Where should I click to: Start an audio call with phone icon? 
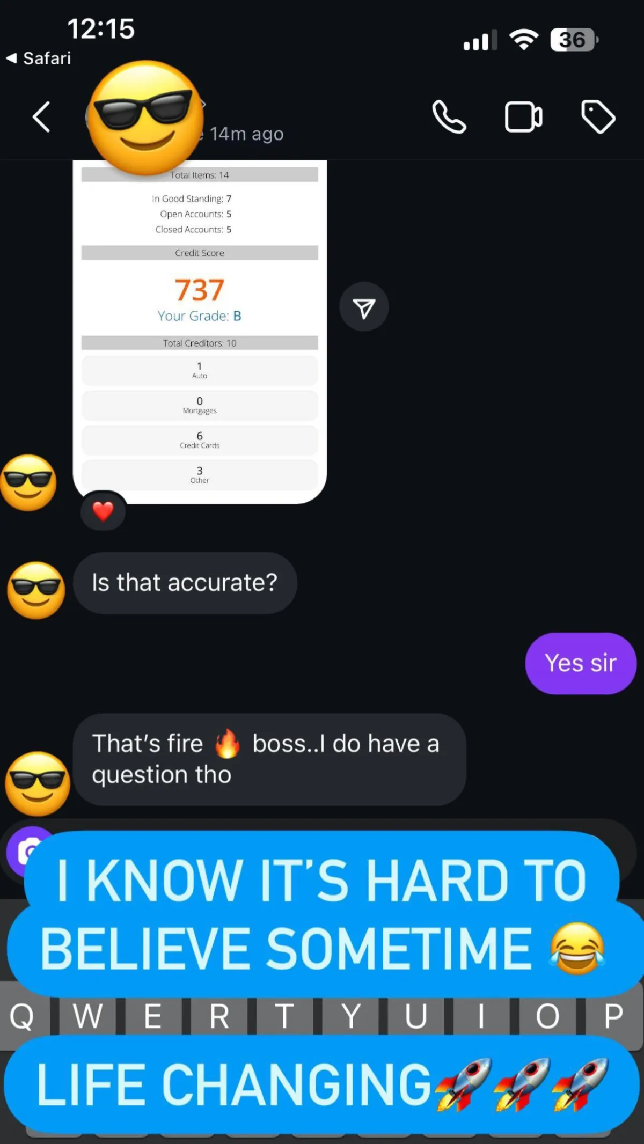(x=449, y=117)
